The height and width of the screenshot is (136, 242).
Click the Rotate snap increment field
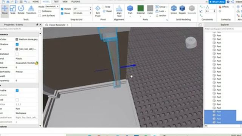pos(81,9)
